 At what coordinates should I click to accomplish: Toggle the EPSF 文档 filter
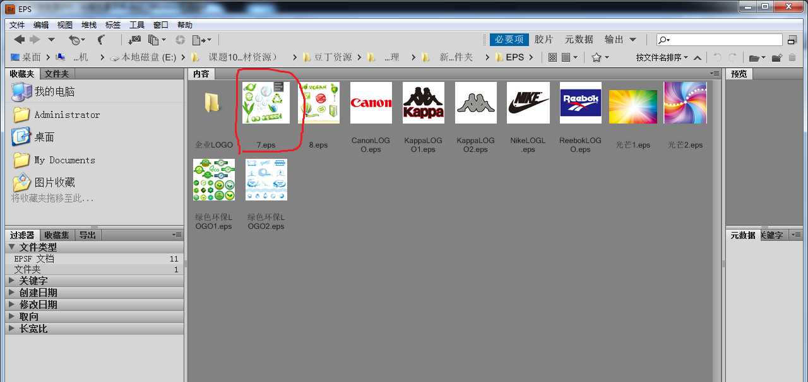coord(95,258)
